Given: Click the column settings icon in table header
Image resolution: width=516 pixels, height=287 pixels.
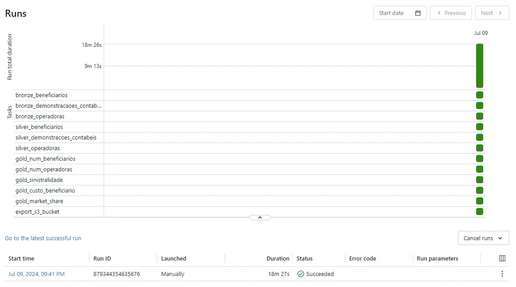Looking at the screenshot, I should click(502, 258).
